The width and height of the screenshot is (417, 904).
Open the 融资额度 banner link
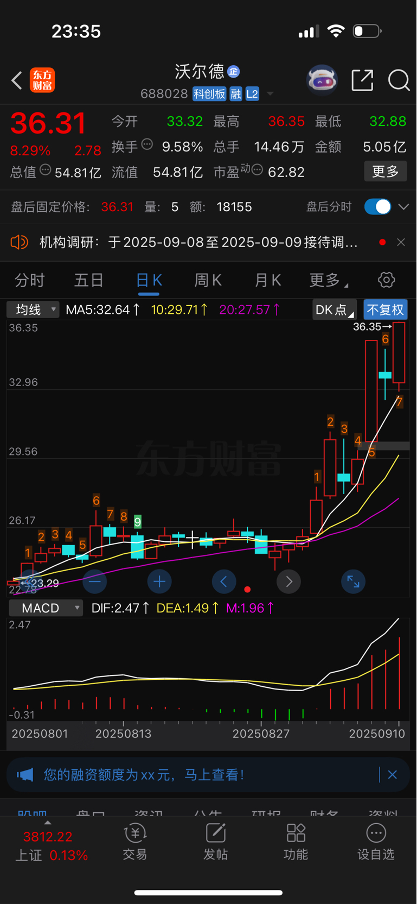pyautogui.click(x=144, y=774)
